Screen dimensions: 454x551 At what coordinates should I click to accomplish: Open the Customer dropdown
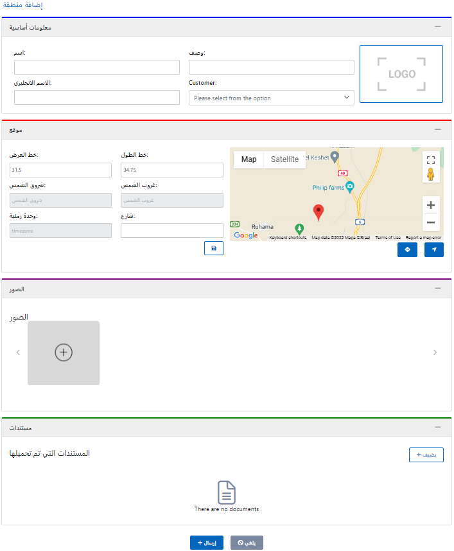271,98
